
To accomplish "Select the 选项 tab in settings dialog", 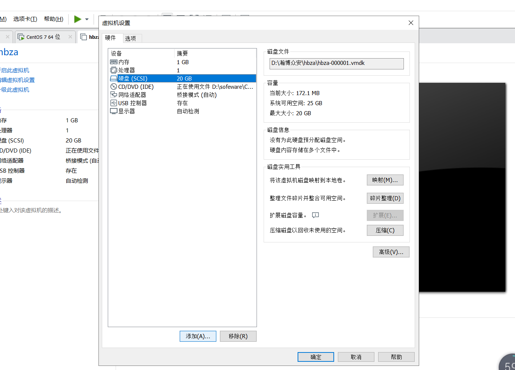I will (x=131, y=38).
